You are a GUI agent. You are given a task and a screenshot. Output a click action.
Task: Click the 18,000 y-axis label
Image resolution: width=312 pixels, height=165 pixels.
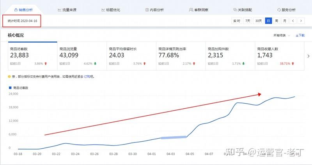[x=13, y=107]
